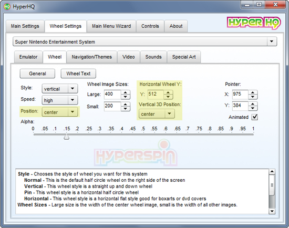Select the Wheel sub-tab
Viewport: 289px width, 228px height.
click(55, 57)
